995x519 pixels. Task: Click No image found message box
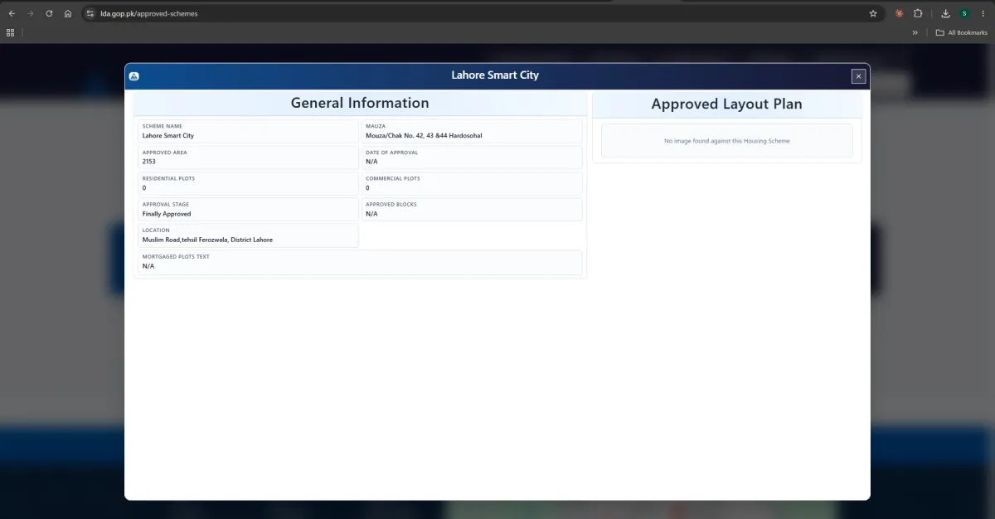[727, 141]
